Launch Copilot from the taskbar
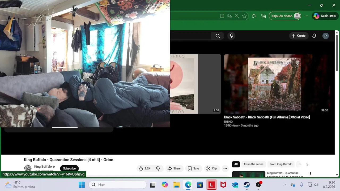Image resolution: width=340 pixels, height=191 pixels. coord(165,185)
